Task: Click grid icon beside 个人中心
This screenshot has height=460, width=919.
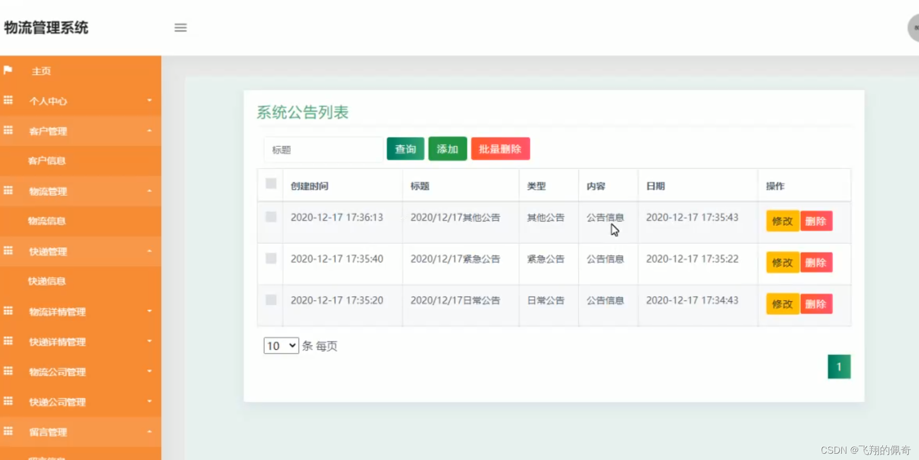Action: [x=8, y=100]
